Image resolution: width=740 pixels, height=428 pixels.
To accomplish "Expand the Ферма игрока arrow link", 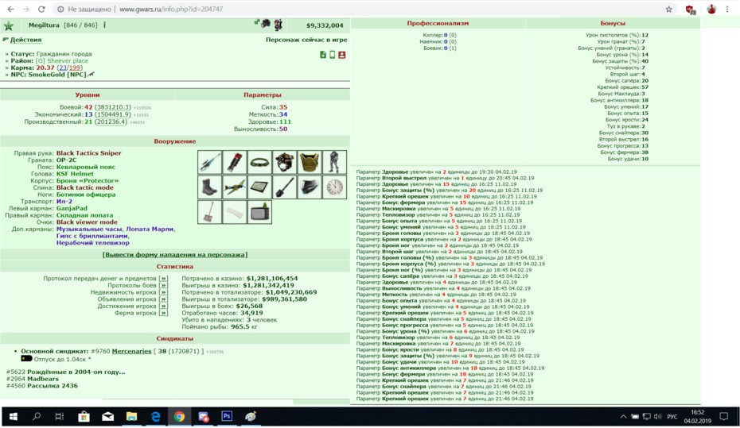I will (x=163, y=313).
